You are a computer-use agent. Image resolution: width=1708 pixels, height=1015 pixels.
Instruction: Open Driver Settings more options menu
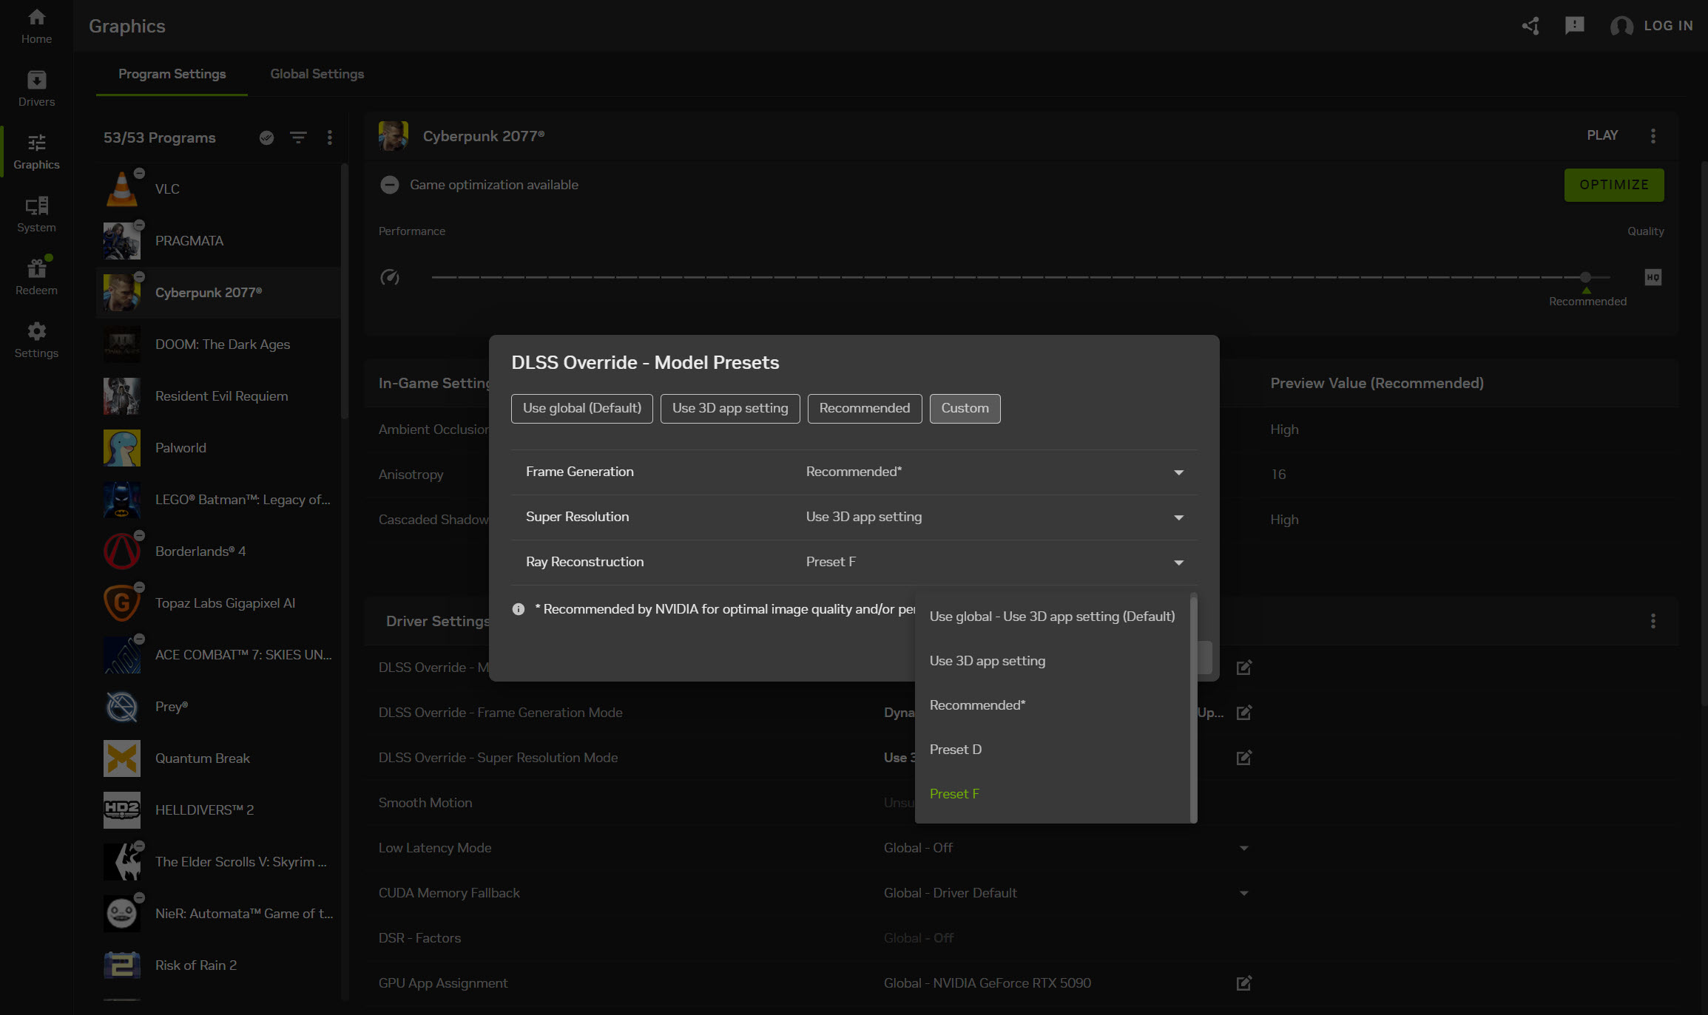tap(1653, 621)
